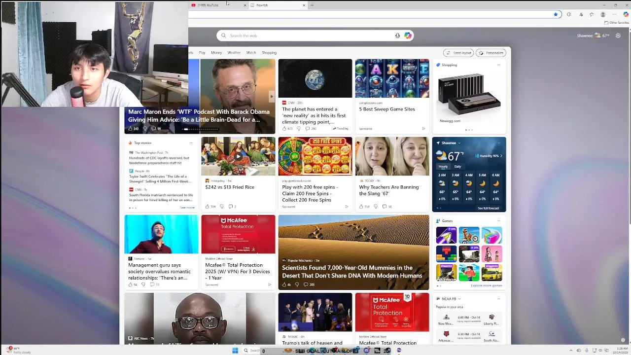Open comments on the climate tipping point story
This screenshot has height=355, width=631.
[311, 129]
